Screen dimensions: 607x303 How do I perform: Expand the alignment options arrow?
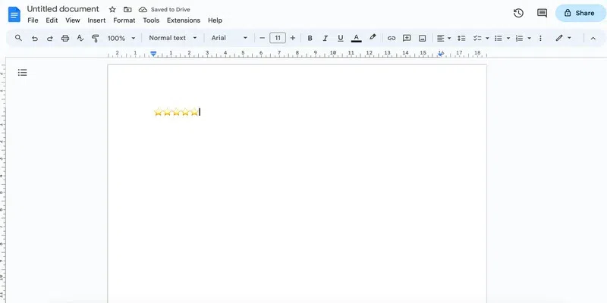(449, 39)
